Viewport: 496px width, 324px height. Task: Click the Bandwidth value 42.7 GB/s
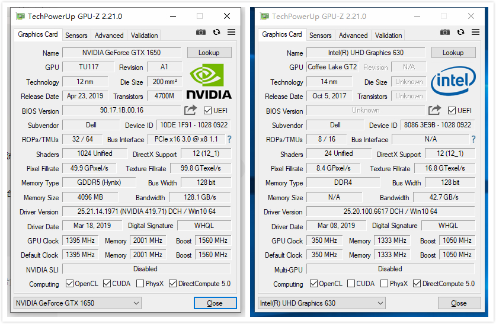point(444,197)
